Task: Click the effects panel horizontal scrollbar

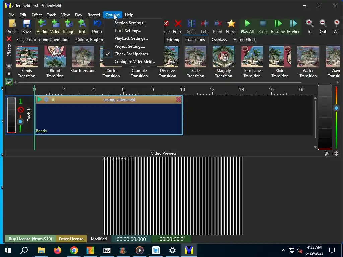Action: coord(160,82)
